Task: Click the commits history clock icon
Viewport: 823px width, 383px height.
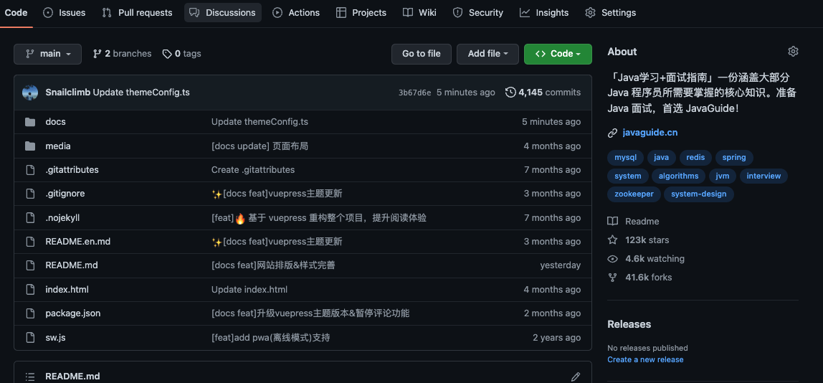Action: click(x=510, y=93)
